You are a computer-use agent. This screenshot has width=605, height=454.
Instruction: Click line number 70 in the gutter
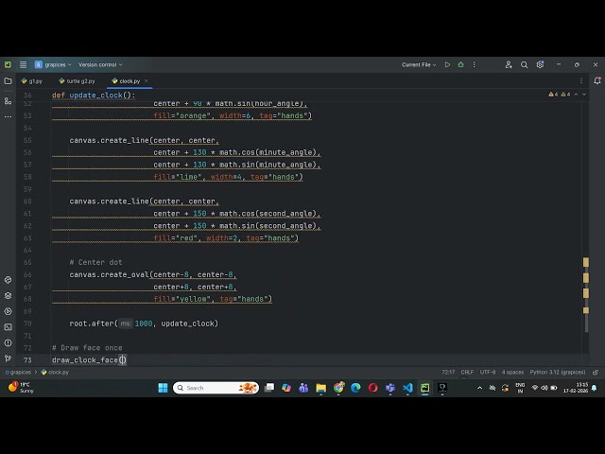click(x=27, y=323)
